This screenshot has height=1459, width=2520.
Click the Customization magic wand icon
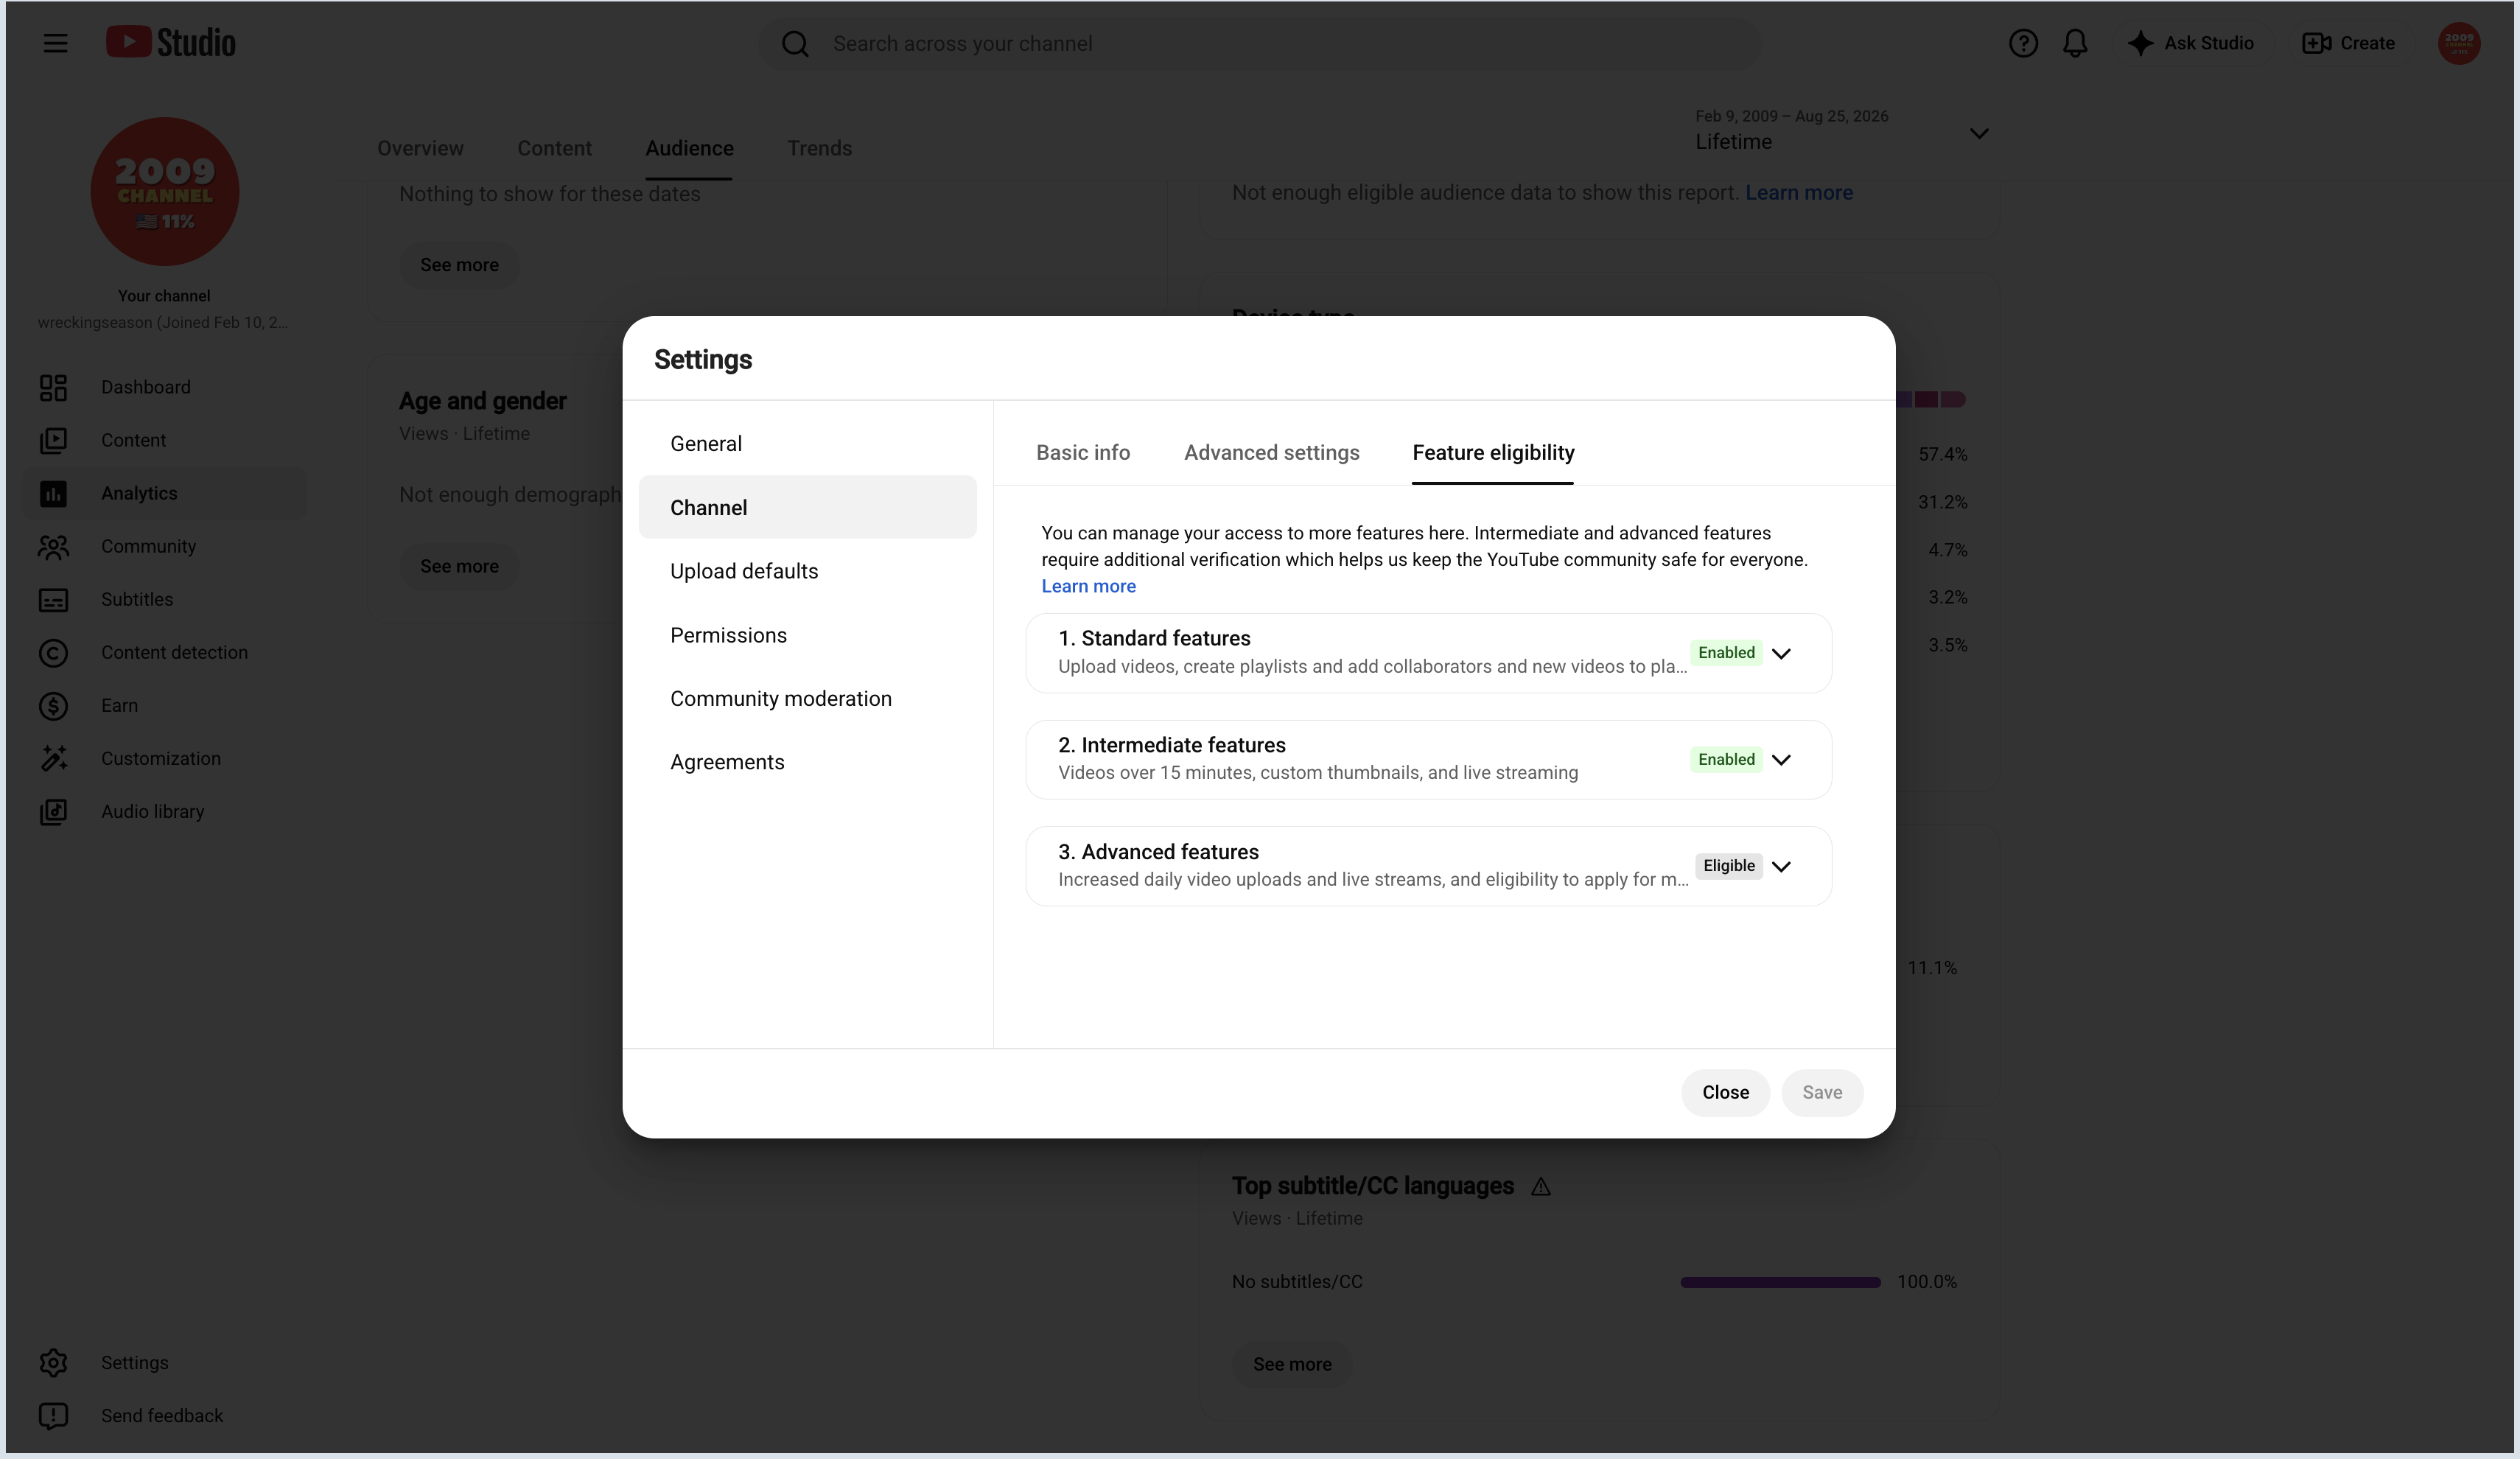tap(53, 758)
